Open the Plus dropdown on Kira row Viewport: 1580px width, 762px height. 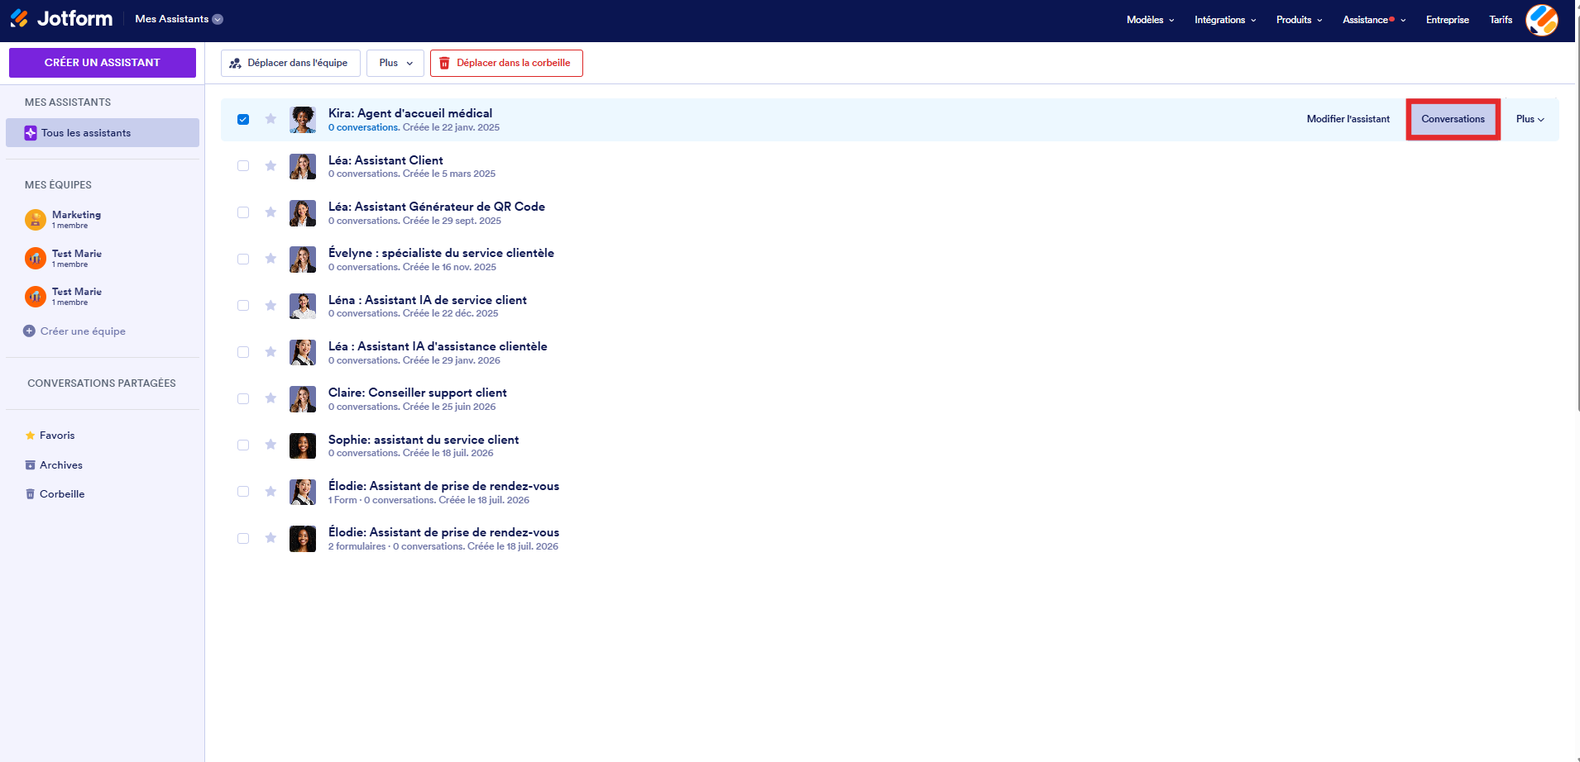[1530, 119]
